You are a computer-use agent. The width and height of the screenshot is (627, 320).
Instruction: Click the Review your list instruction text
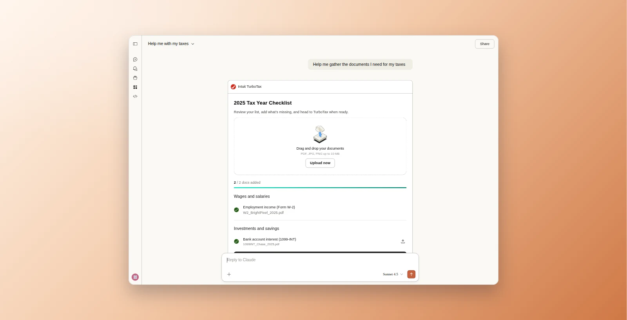pyautogui.click(x=291, y=112)
